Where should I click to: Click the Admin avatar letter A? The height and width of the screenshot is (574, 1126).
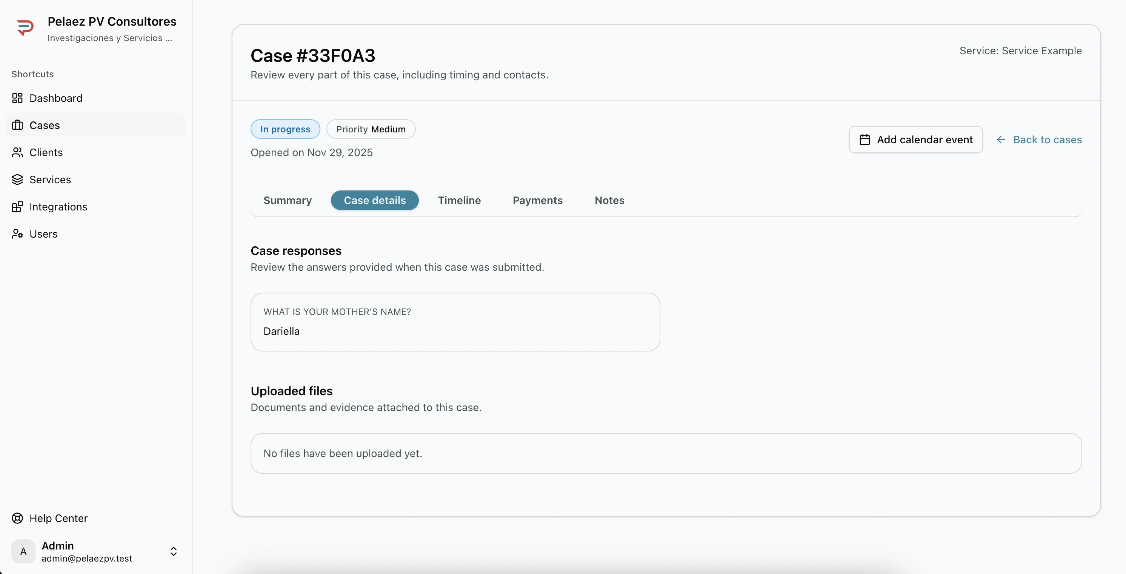point(24,551)
